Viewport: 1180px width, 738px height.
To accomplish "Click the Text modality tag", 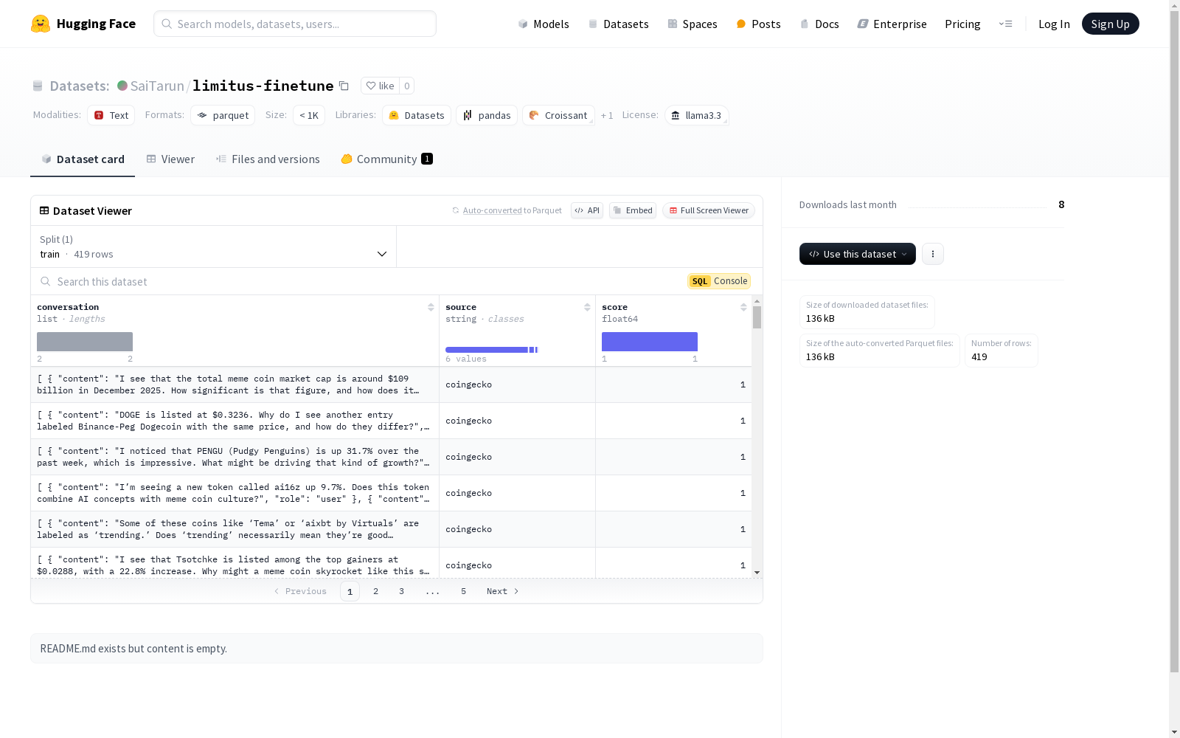I will point(111,115).
